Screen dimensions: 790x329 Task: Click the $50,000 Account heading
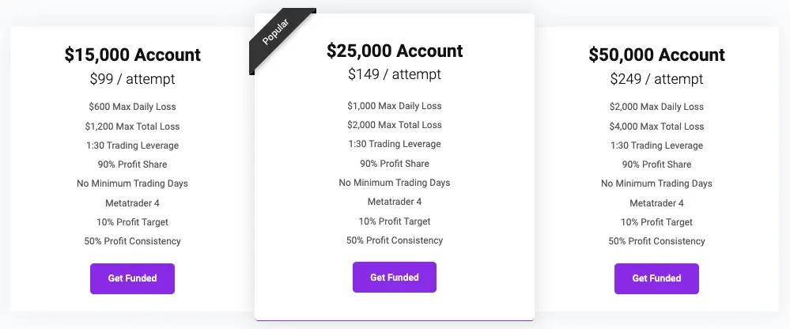click(x=656, y=55)
